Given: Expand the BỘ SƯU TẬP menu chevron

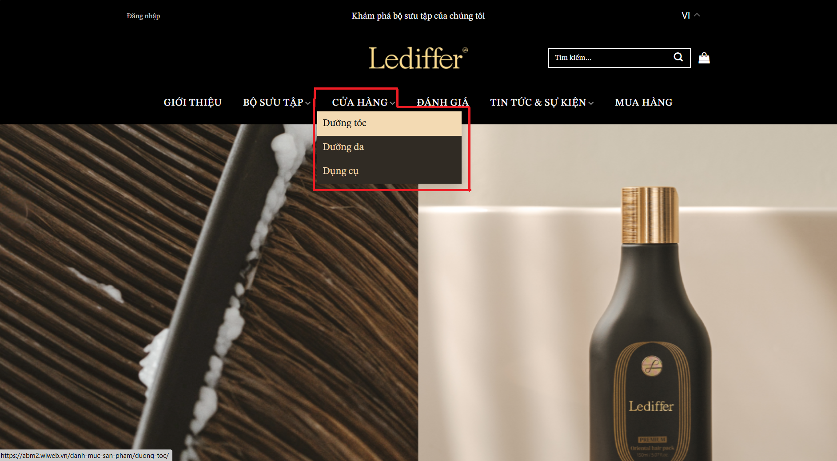Looking at the screenshot, I should [308, 103].
